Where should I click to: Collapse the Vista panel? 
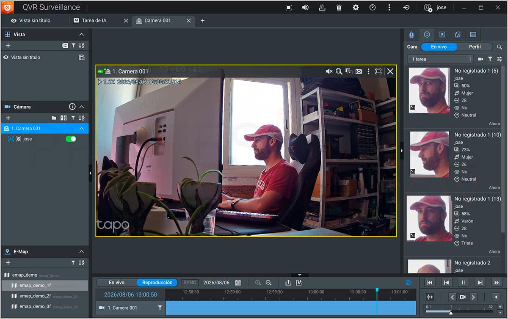pyautogui.click(x=82, y=34)
